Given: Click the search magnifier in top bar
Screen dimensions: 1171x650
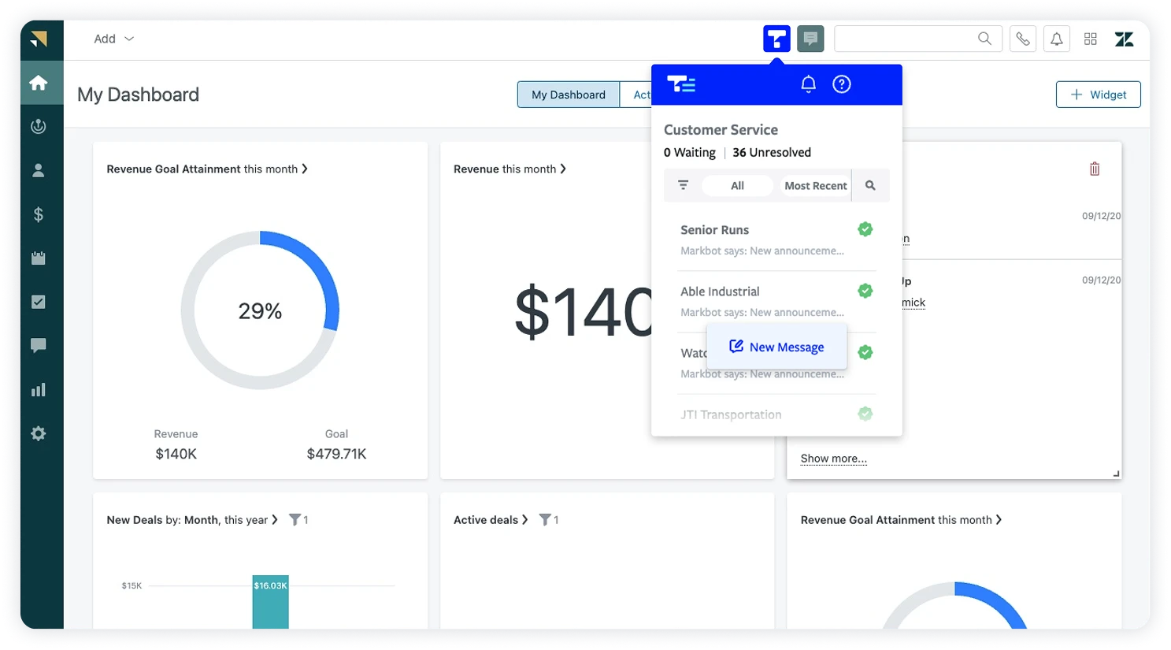Looking at the screenshot, I should tap(984, 39).
